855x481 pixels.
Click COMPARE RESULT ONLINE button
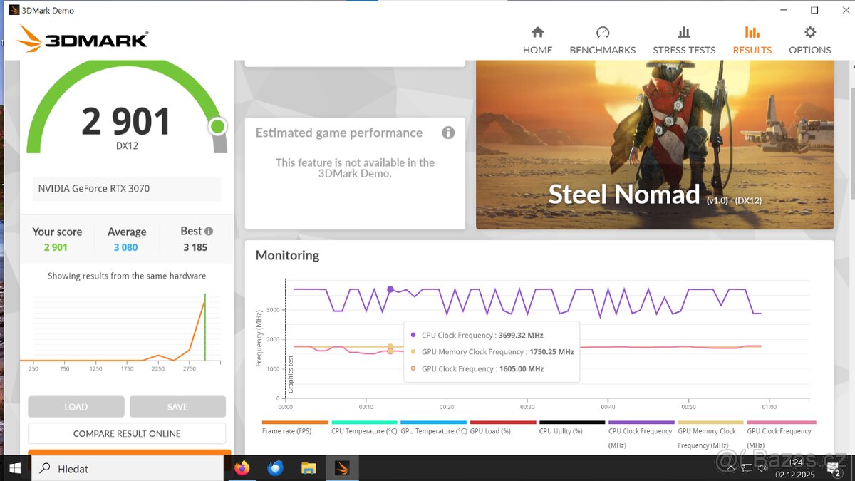click(x=127, y=433)
